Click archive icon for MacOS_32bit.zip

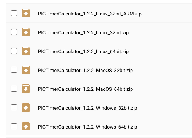[26, 70]
